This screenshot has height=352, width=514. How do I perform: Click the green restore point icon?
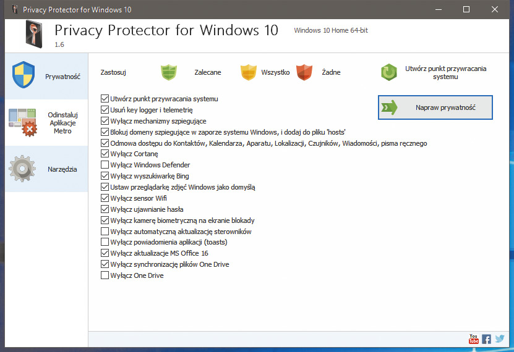(388, 72)
